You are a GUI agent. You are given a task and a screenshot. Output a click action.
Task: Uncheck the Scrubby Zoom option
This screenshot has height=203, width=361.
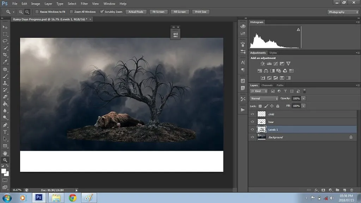[x=102, y=12]
